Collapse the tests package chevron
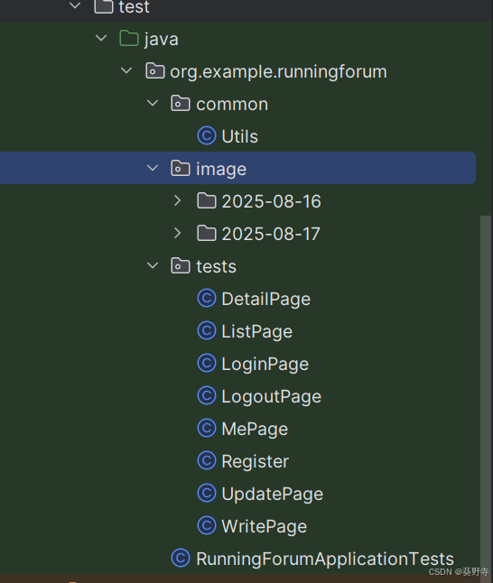Screen dimensions: 493x583 coord(153,265)
